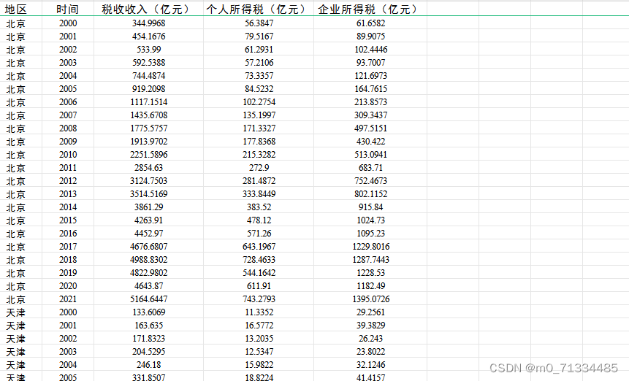Click the cell with 213.8573
This screenshot has height=381, width=629.
tap(370, 102)
